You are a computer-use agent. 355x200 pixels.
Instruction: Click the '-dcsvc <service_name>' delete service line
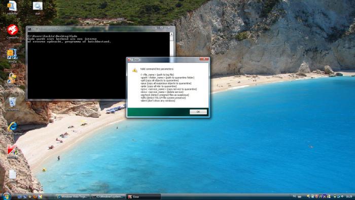[162, 92]
